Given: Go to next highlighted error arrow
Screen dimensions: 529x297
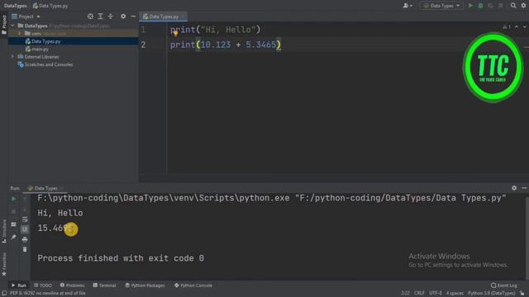Looking at the screenshot, I should coord(524,27).
